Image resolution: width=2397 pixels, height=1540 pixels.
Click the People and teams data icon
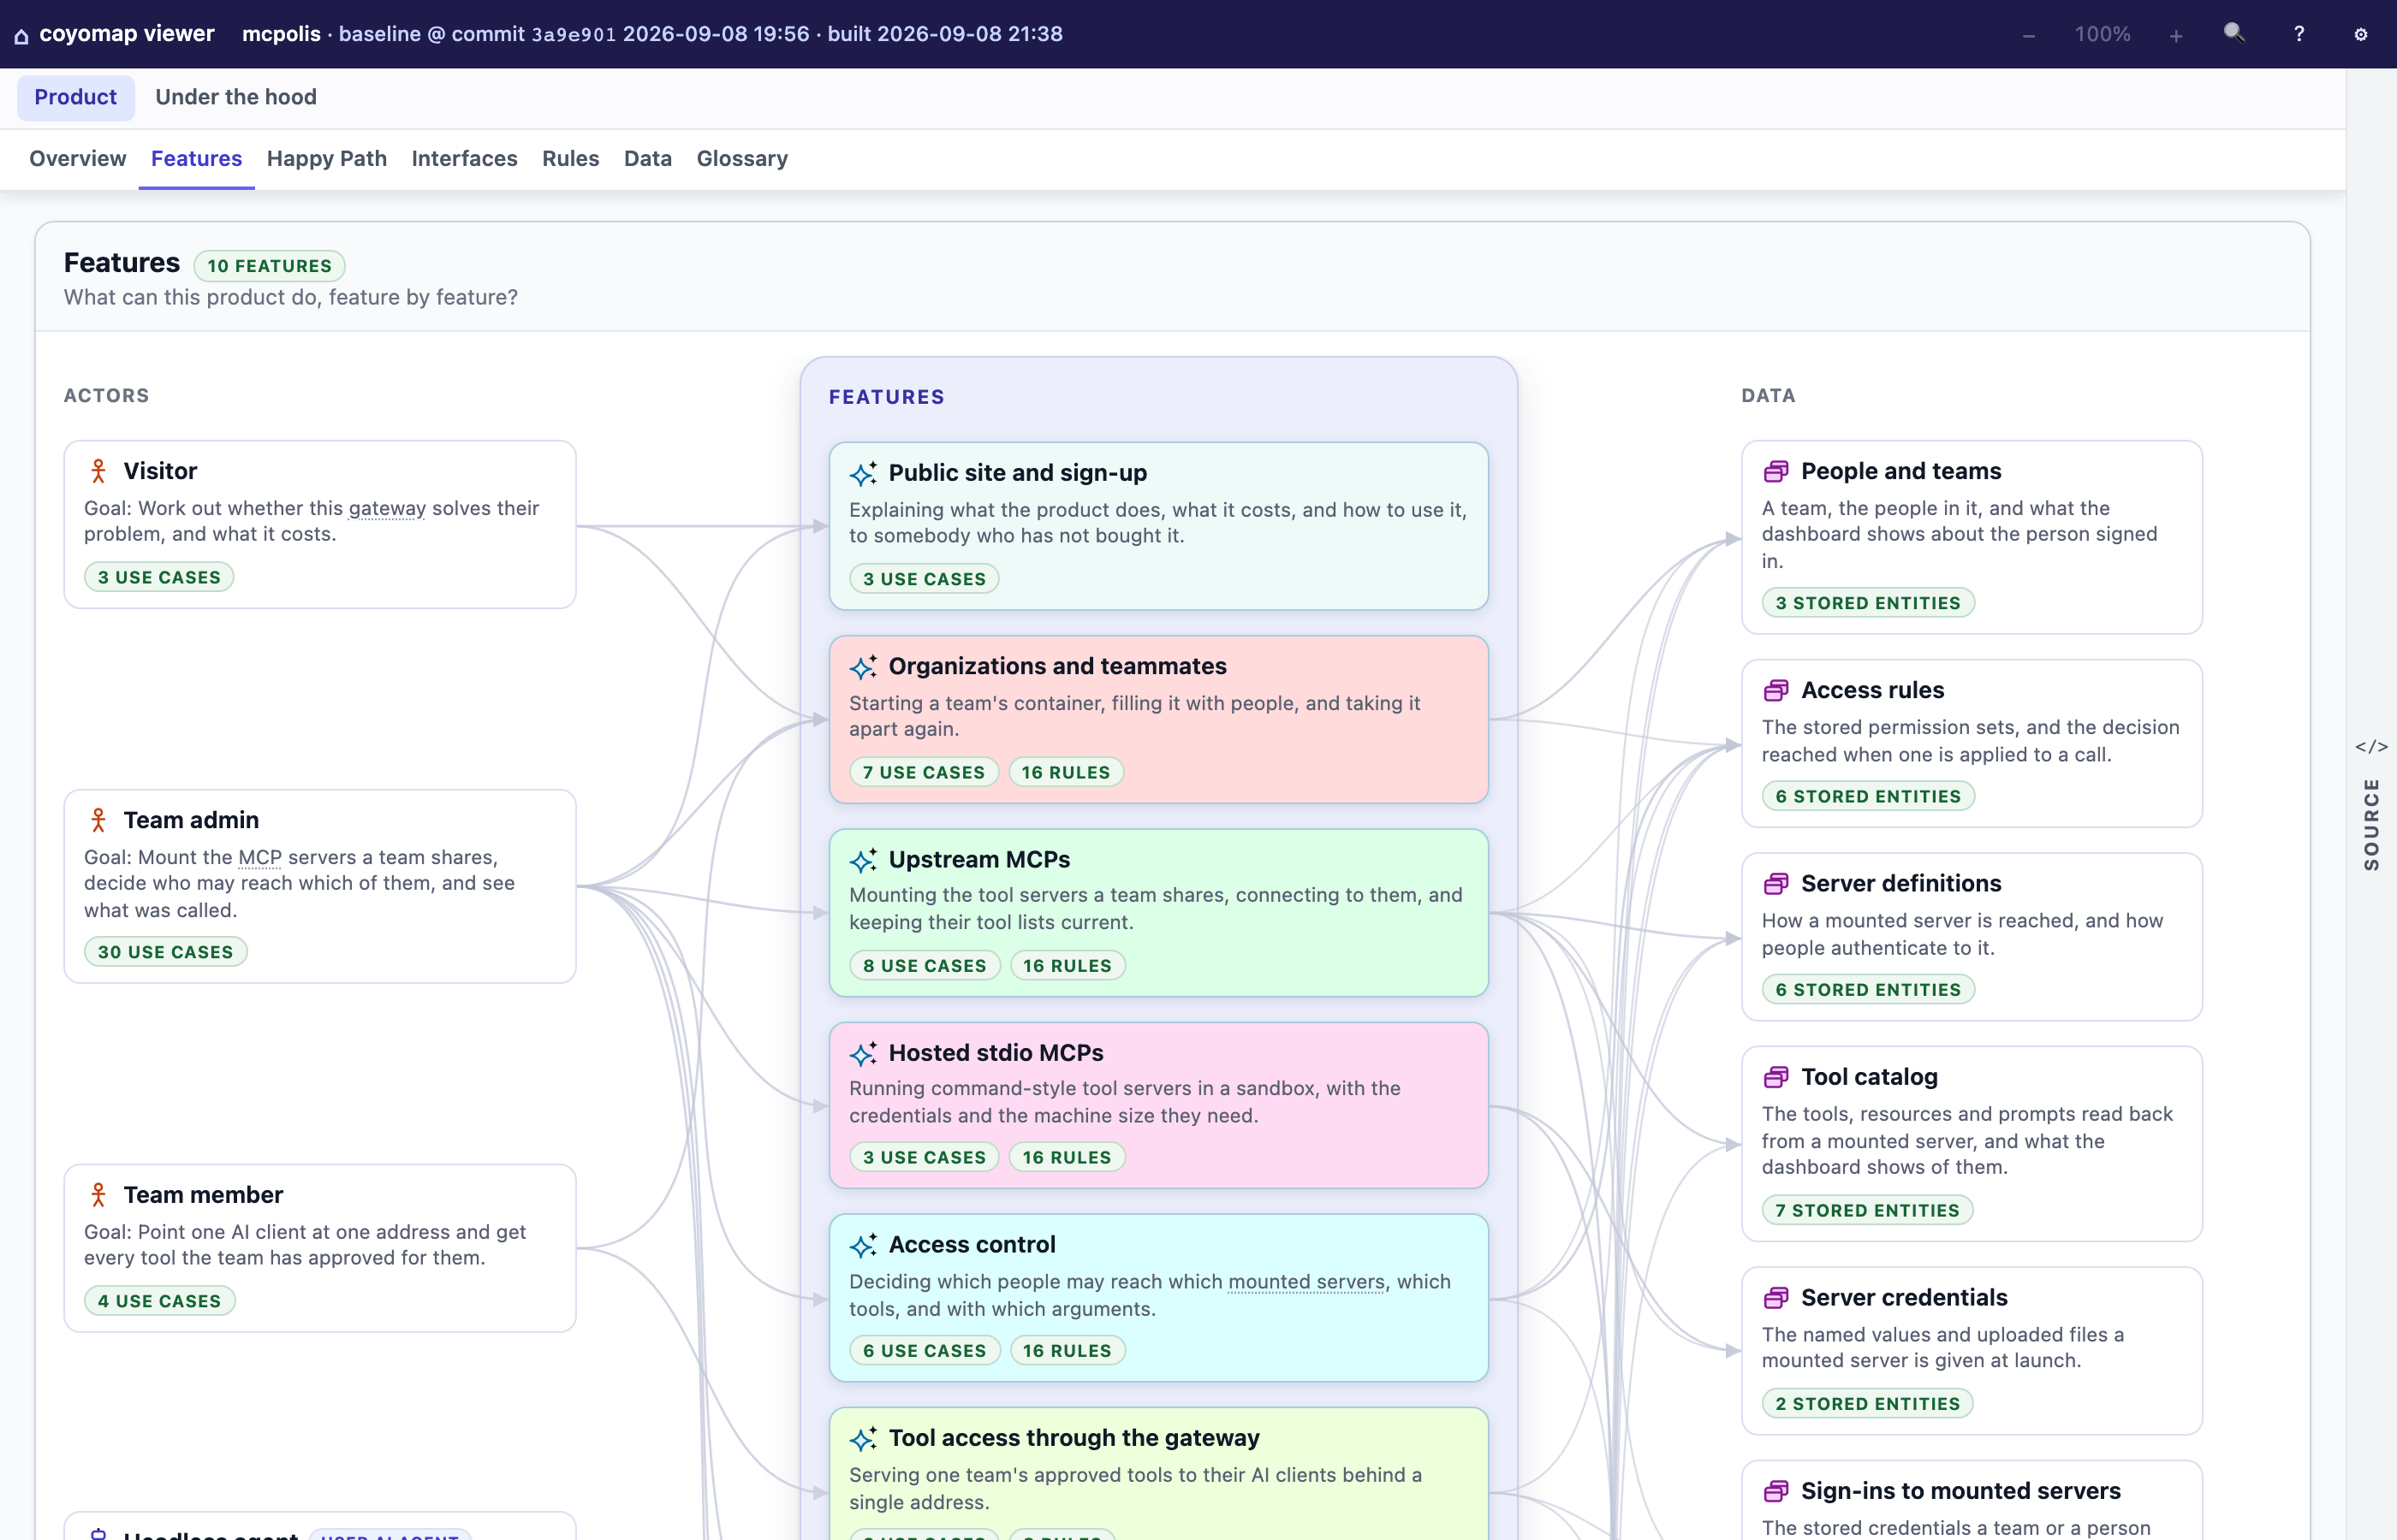pyautogui.click(x=1775, y=471)
